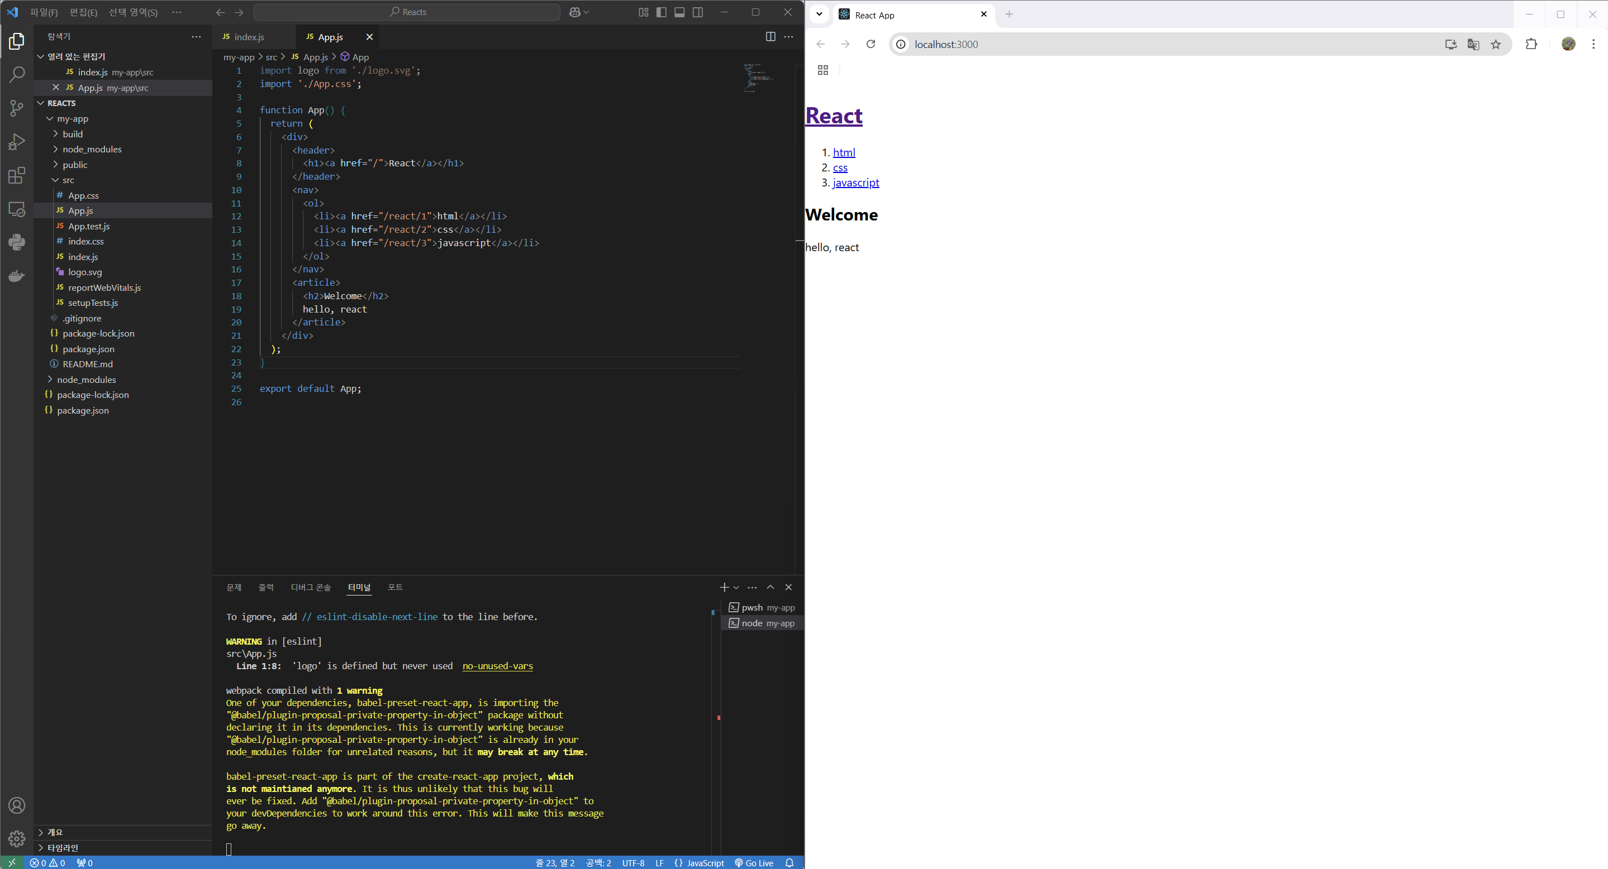Open the Source Control view

tap(17, 108)
